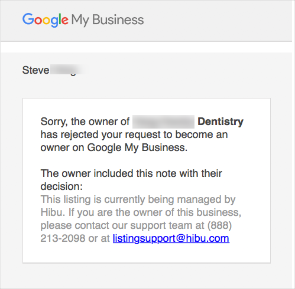Screen dimensions: 295x289
Task: Click the blurred business name before Dentistry
Action: [163, 122]
